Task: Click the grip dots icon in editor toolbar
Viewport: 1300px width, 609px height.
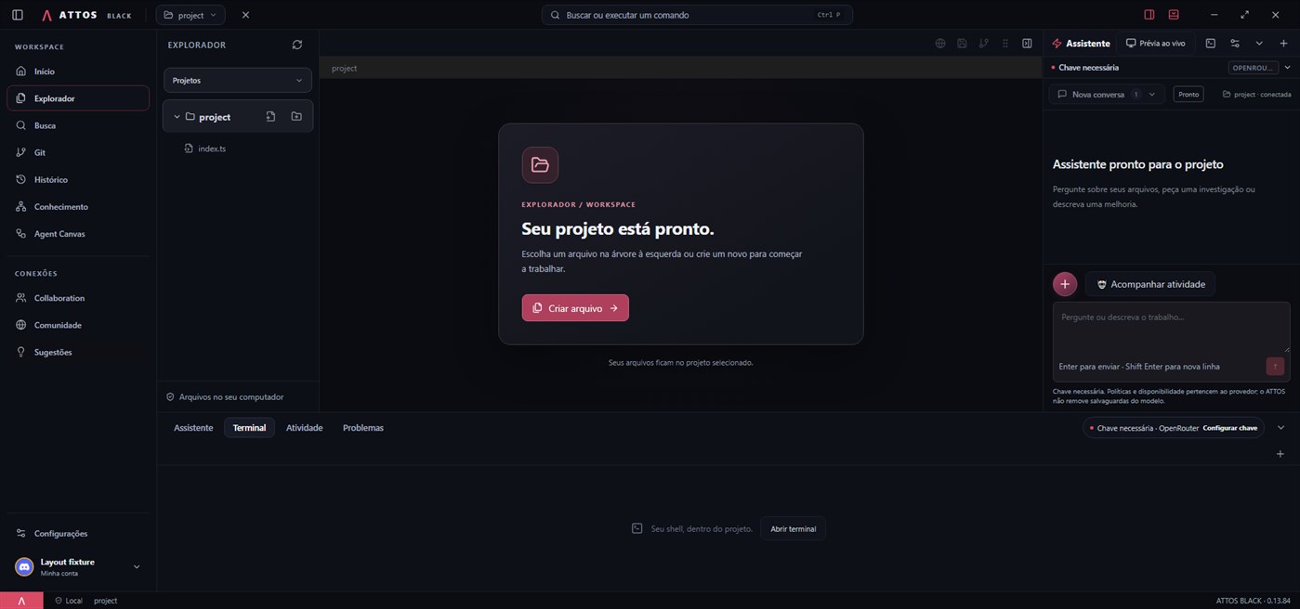Action: (x=1005, y=44)
